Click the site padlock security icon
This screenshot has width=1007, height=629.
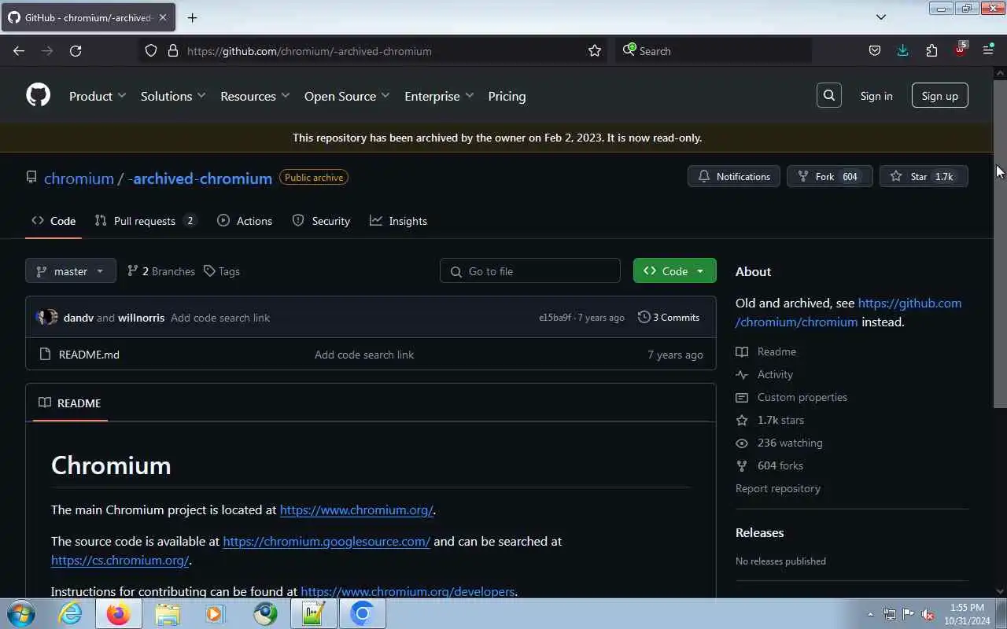[x=173, y=50]
